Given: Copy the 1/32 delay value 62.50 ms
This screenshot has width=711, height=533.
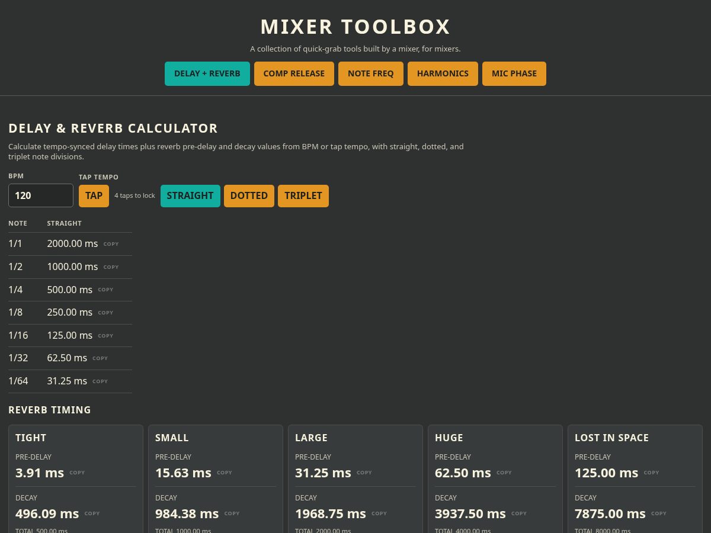Looking at the screenshot, I should [100, 358].
